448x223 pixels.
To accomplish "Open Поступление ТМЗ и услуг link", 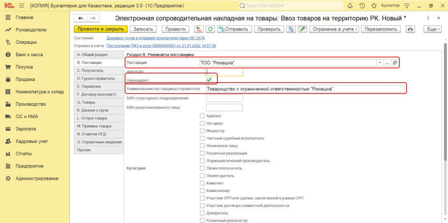I will 161,45.
